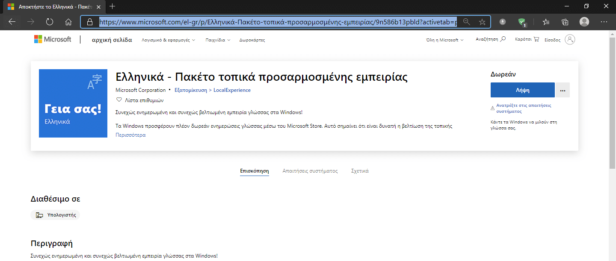This screenshot has height=261, width=616.
Task: Click the Διαθέσιμο σε heading
Action: point(56,199)
